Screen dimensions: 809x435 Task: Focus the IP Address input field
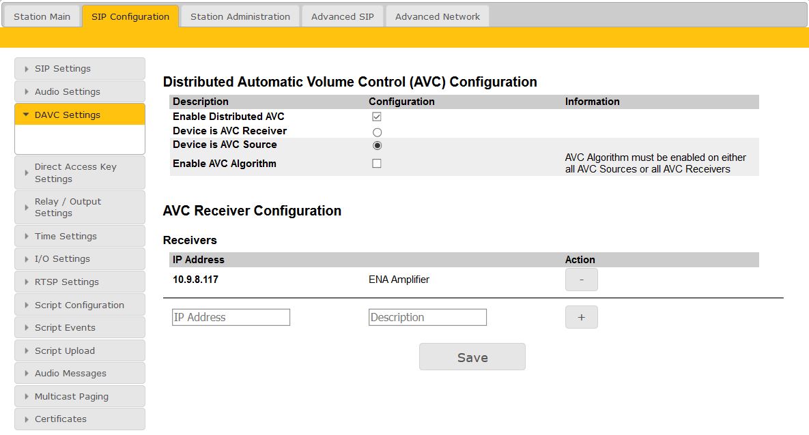(231, 317)
